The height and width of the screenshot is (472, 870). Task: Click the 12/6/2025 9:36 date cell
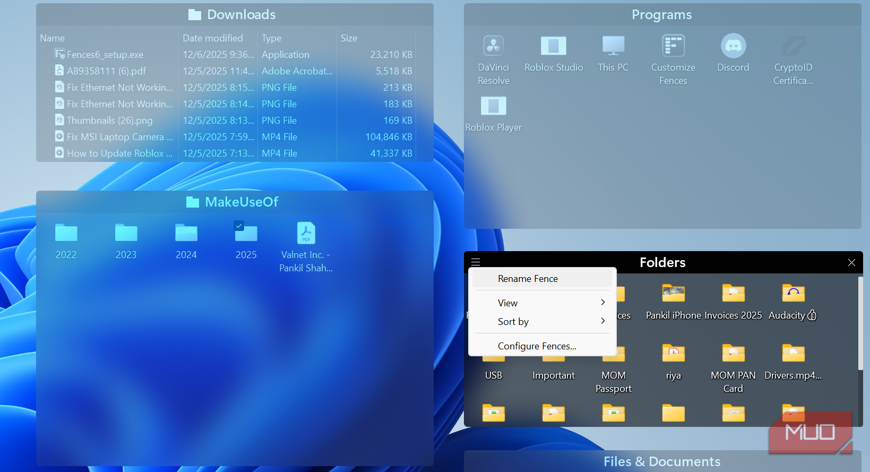[218, 55]
